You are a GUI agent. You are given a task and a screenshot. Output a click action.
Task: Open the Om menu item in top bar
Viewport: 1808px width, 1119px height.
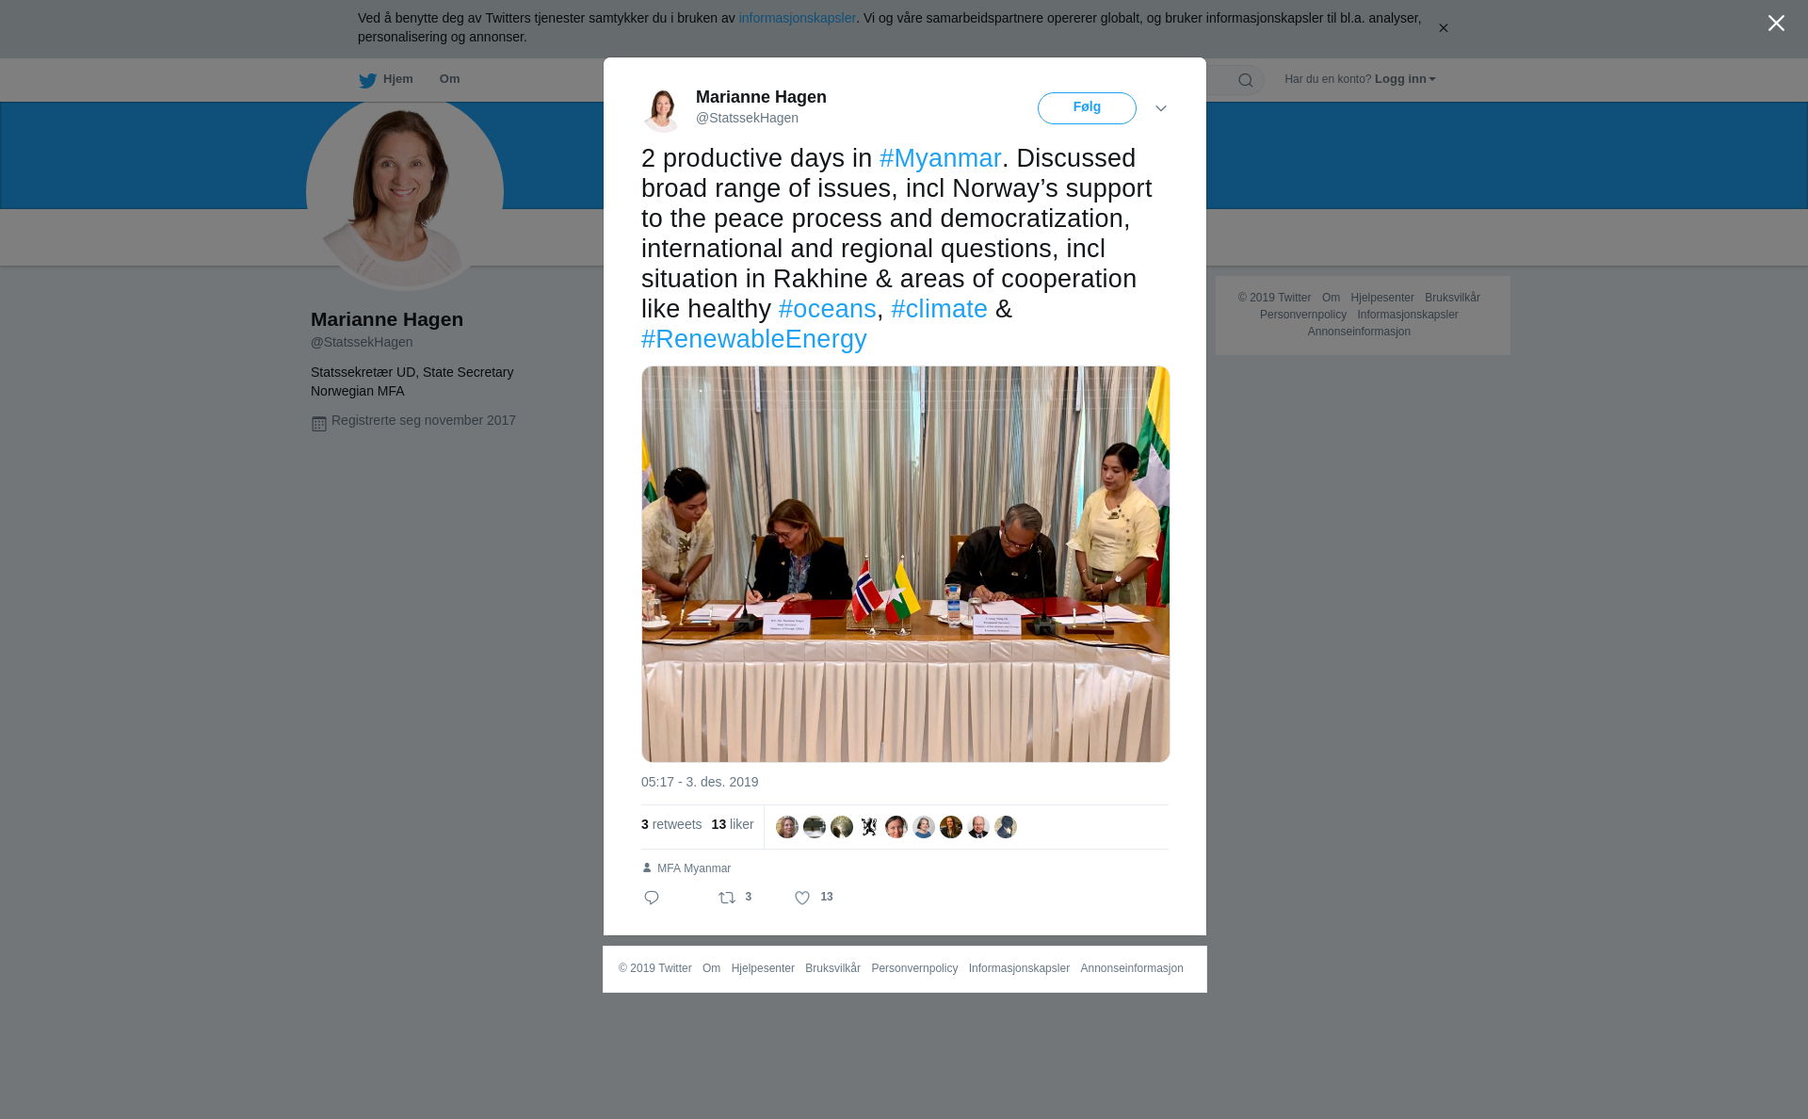(x=449, y=79)
